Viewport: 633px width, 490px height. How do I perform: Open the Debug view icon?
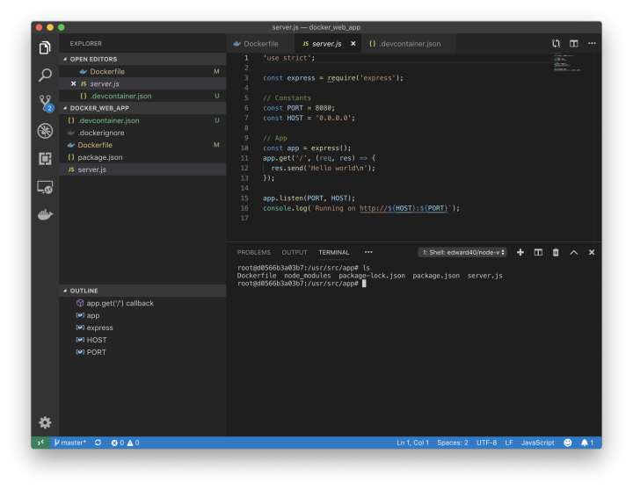45,131
